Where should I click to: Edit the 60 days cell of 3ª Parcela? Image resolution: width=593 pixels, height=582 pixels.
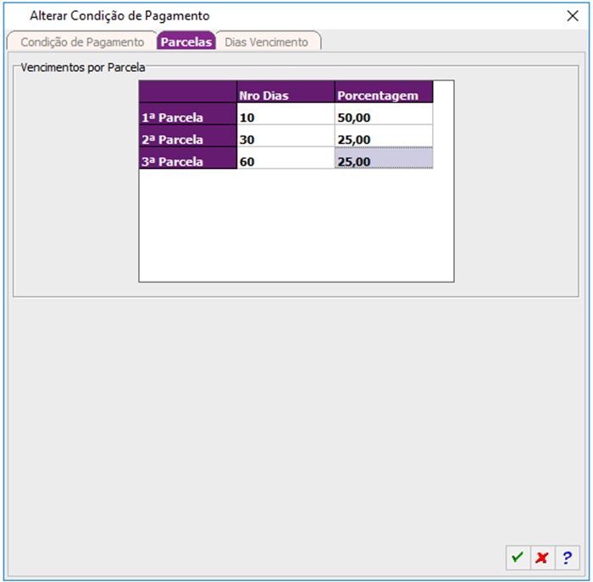(286, 158)
